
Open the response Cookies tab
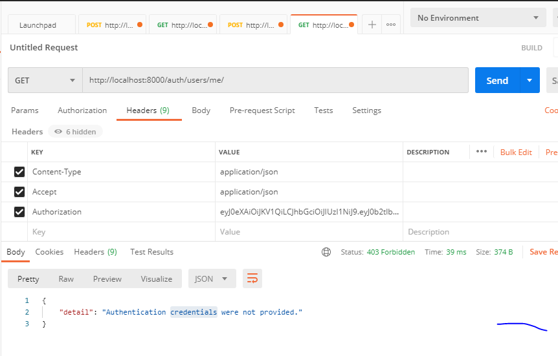coord(49,252)
